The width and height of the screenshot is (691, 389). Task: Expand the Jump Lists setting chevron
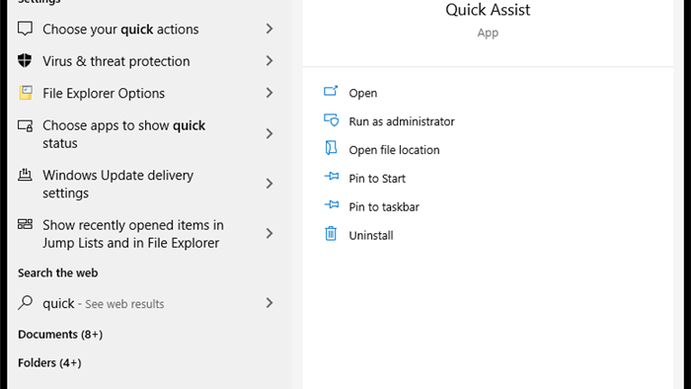pyautogui.click(x=269, y=233)
